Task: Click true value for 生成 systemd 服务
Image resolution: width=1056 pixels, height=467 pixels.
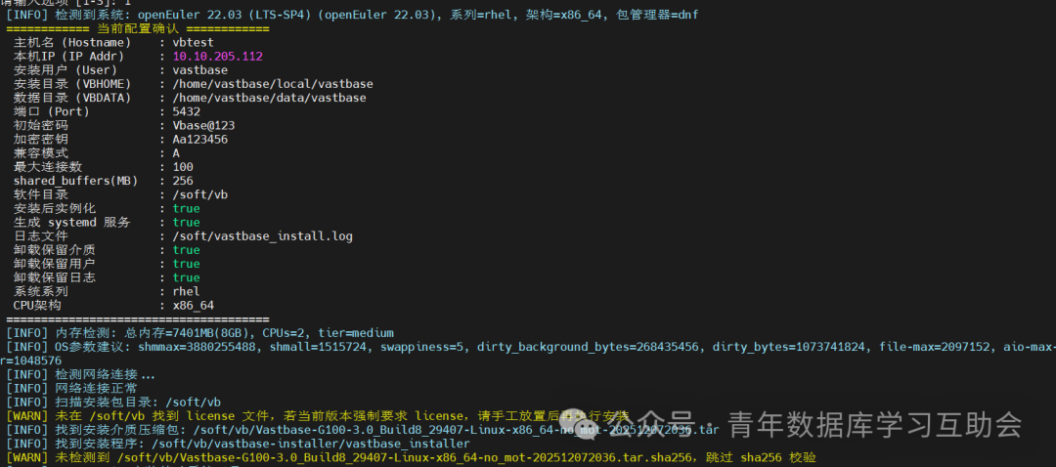Action: click(x=186, y=222)
